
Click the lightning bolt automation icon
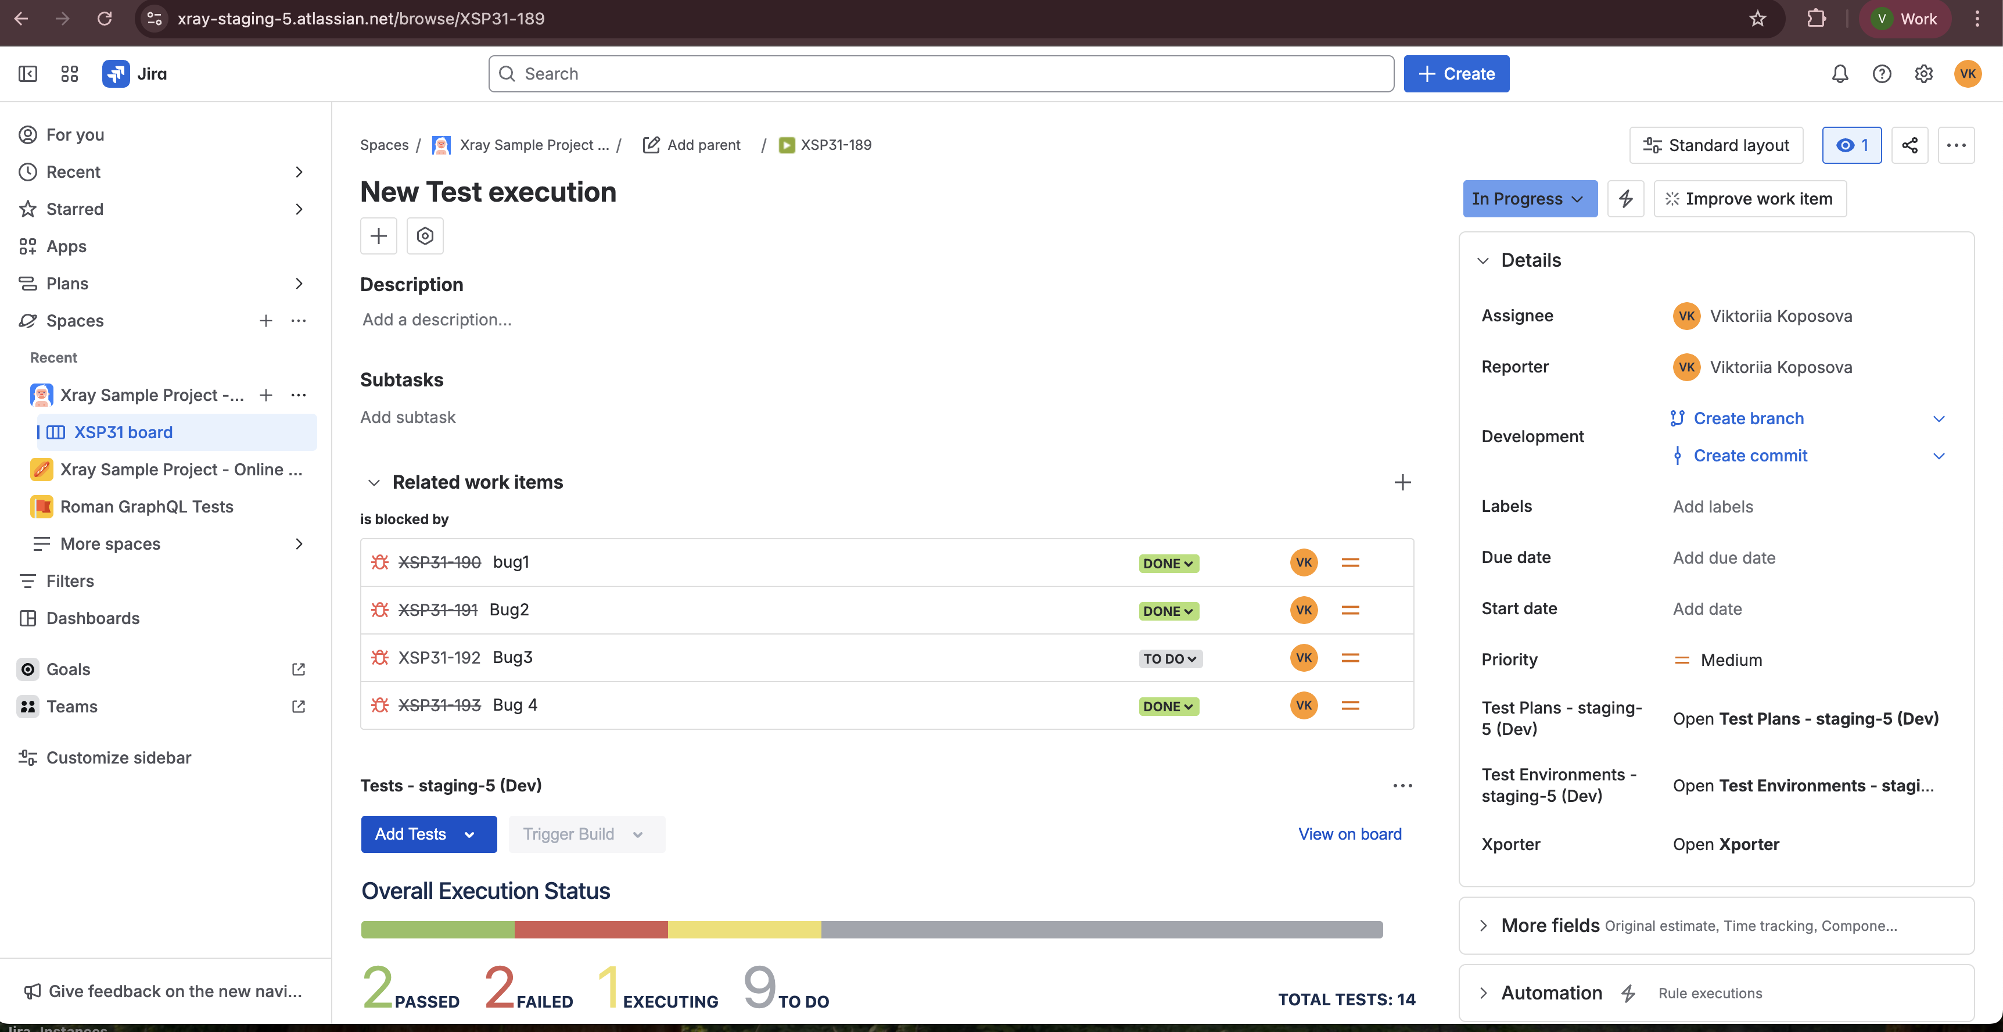point(1626,199)
